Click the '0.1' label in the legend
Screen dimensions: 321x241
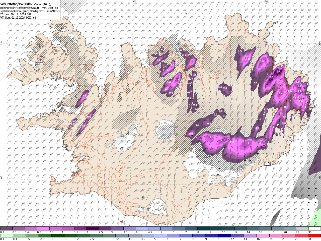point(2,239)
